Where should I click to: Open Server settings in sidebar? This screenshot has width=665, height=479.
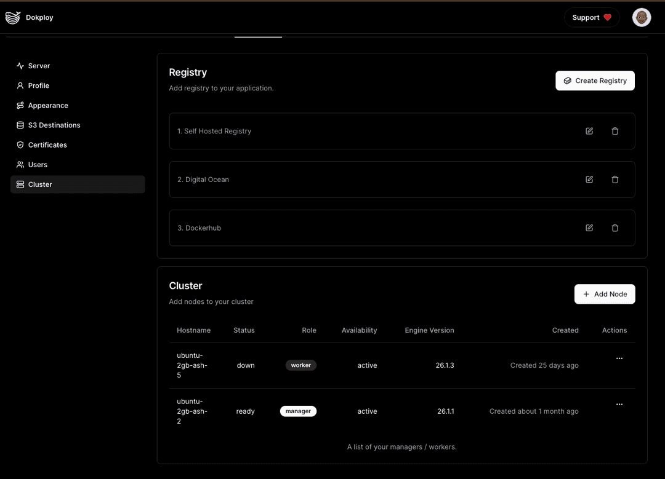tap(39, 66)
